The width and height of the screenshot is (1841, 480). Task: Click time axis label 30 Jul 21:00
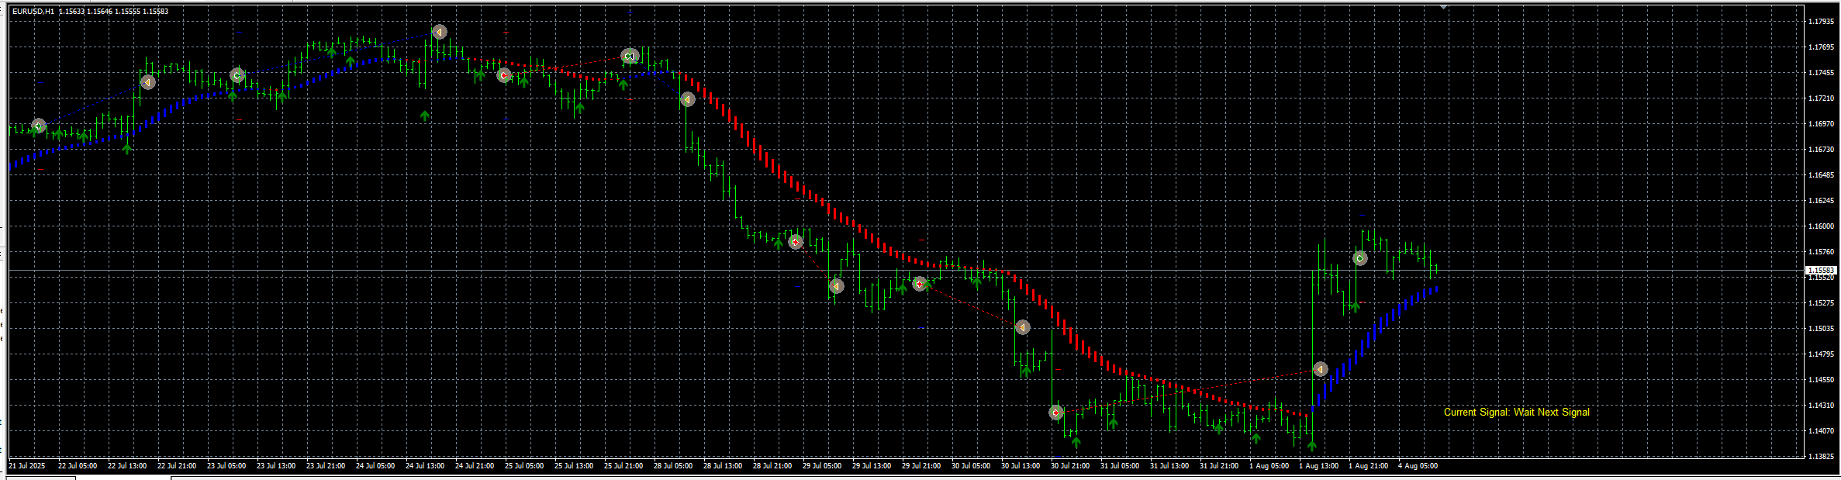1070,466
